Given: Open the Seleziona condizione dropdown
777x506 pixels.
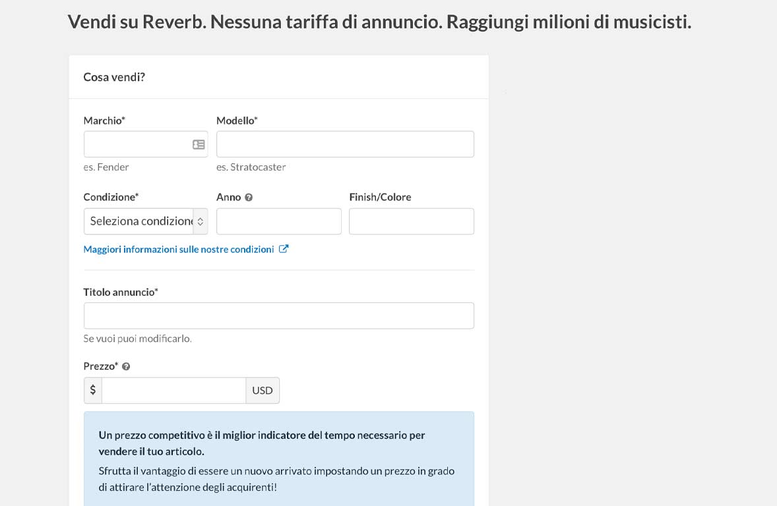Looking at the screenshot, I should (x=146, y=221).
